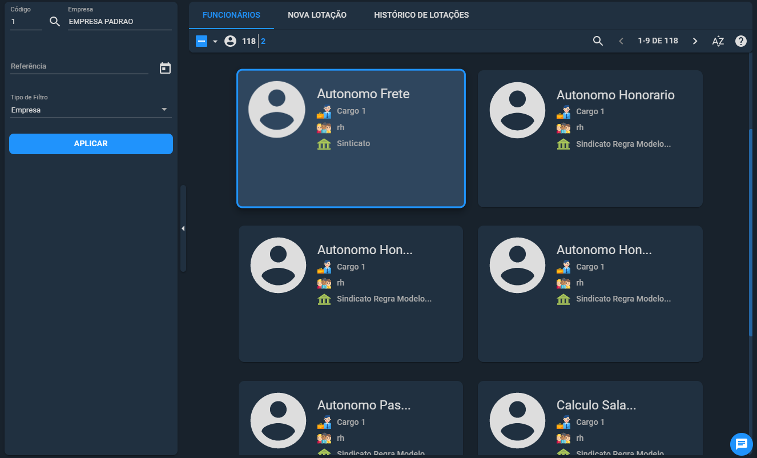Click Sindicato Regra Modelo... on Autonomo Honorario

click(x=623, y=144)
